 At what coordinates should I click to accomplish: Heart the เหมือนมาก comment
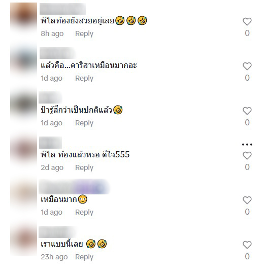(247, 200)
